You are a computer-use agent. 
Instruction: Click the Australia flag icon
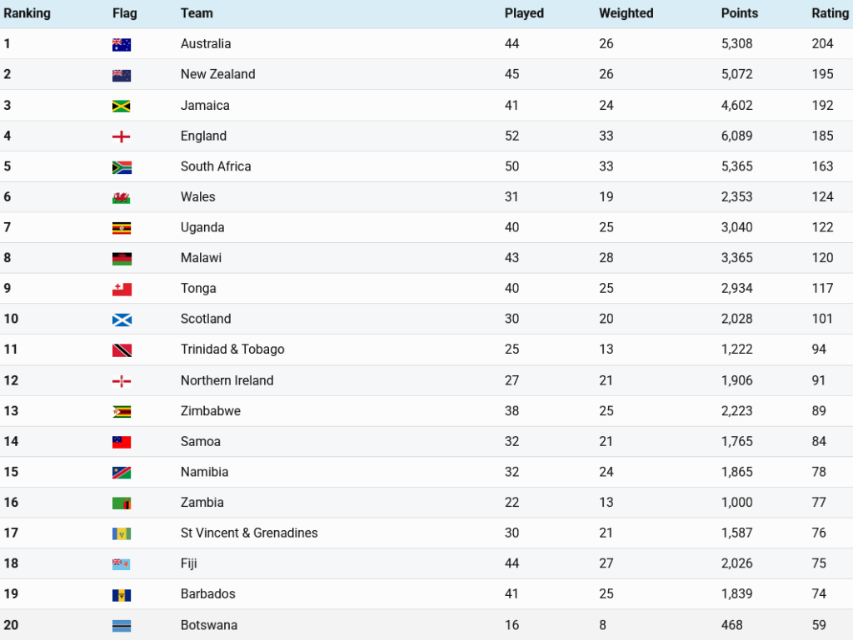[x=122, y=45]
